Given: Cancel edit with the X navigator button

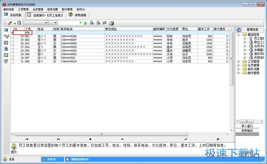Looking at the screenshot, I should (x=218, y=139).
